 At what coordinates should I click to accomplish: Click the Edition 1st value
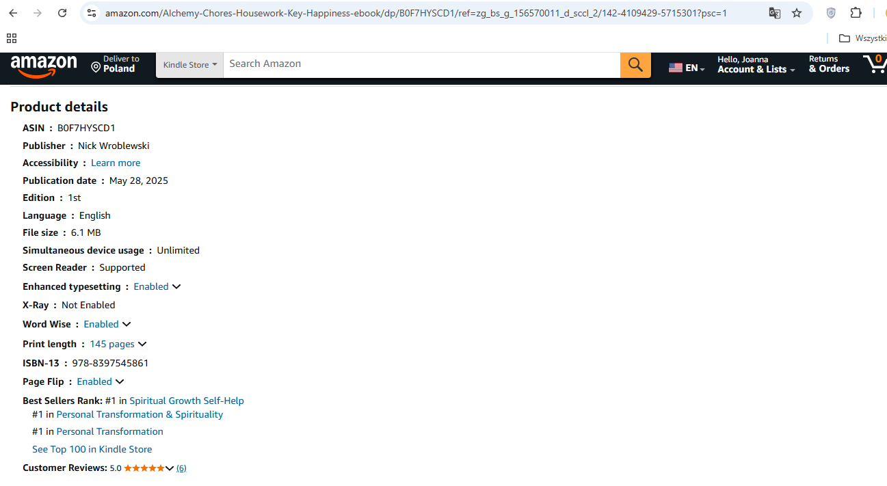tap(75, 198)
